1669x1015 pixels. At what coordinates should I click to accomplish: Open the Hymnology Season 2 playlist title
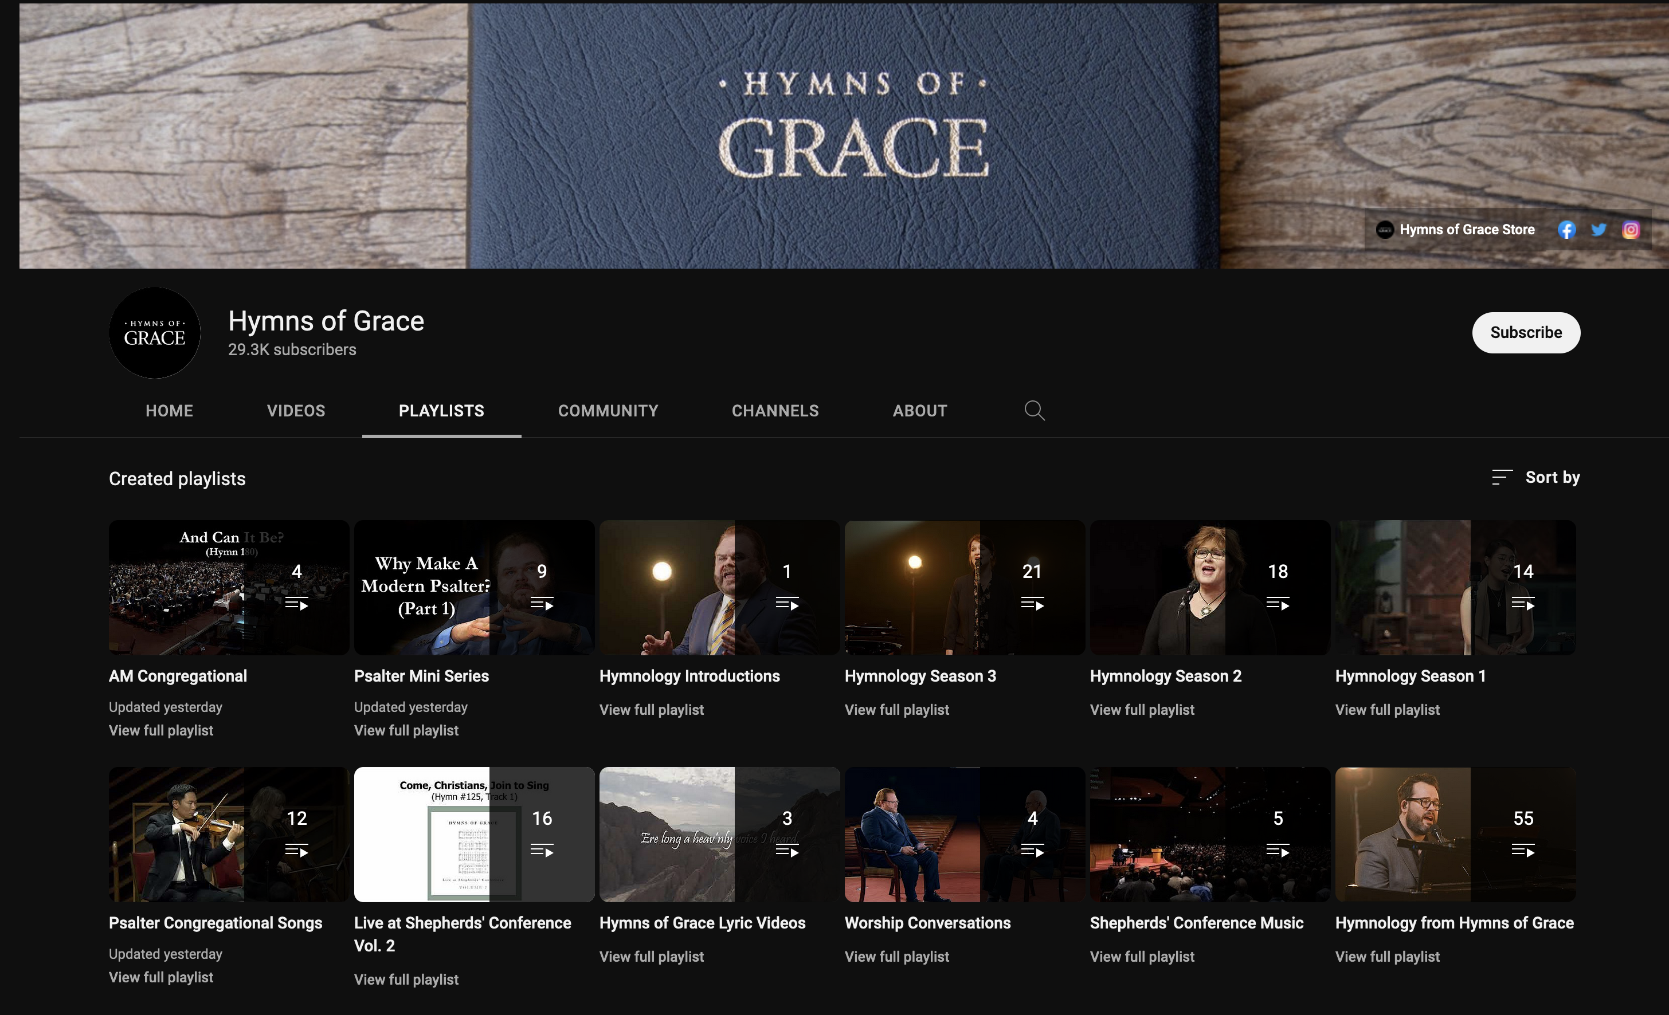(x=1166, y=676)
